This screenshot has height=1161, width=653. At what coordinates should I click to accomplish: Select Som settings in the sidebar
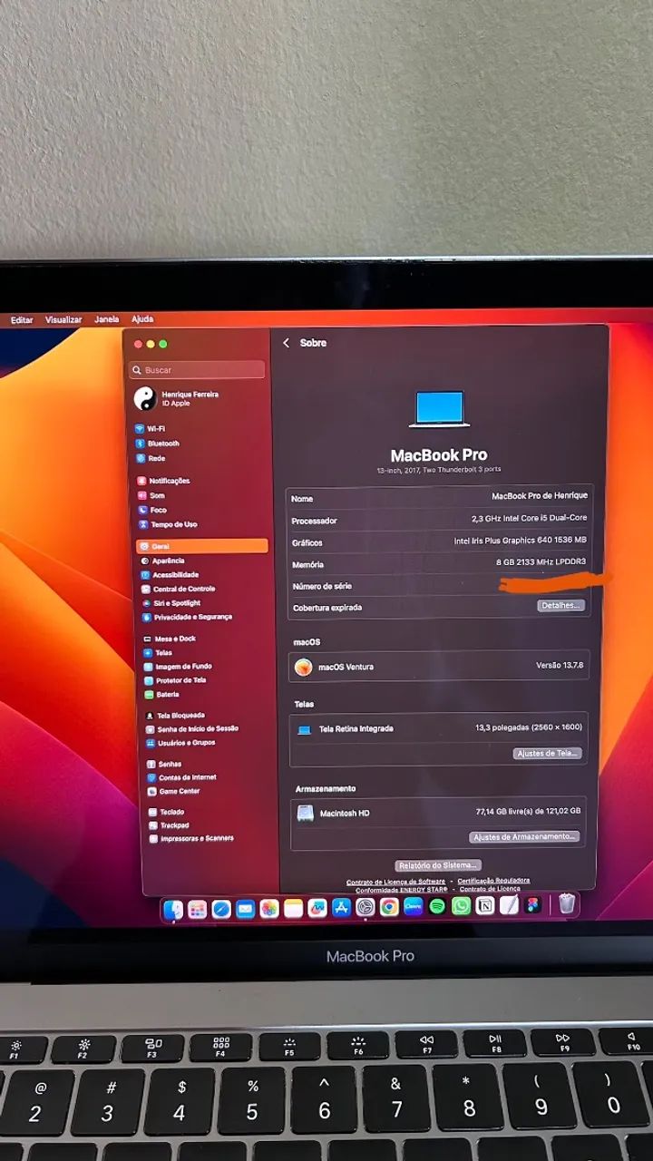tap(151, 495)
